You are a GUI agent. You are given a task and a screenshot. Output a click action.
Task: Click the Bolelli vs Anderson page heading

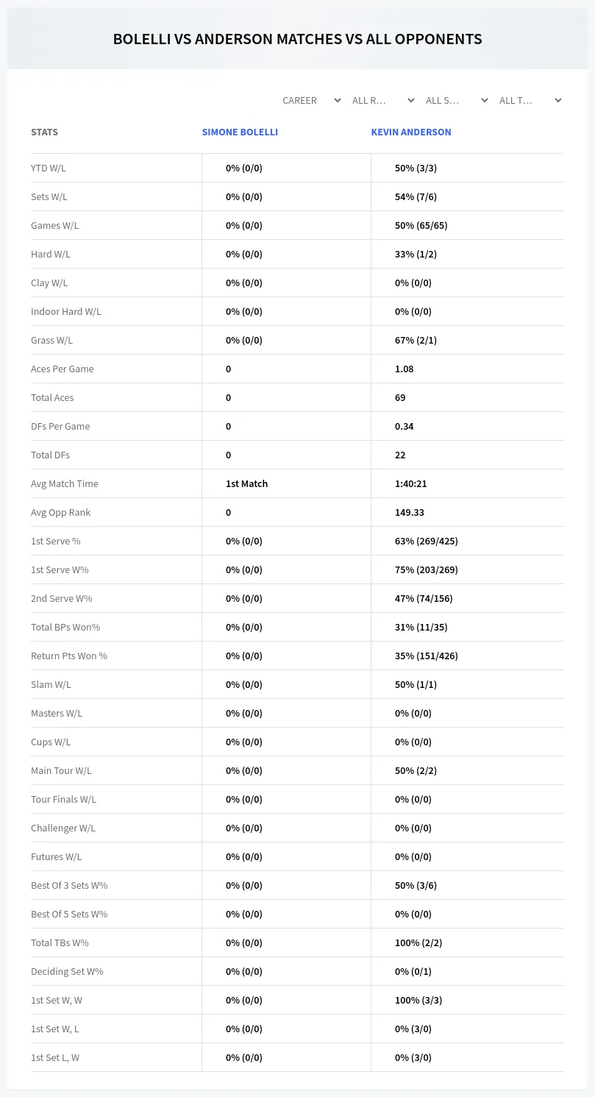(x=297, y=39)
